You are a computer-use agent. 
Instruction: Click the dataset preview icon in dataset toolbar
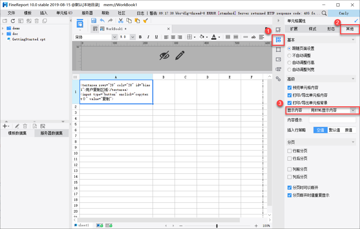[35, 126]
